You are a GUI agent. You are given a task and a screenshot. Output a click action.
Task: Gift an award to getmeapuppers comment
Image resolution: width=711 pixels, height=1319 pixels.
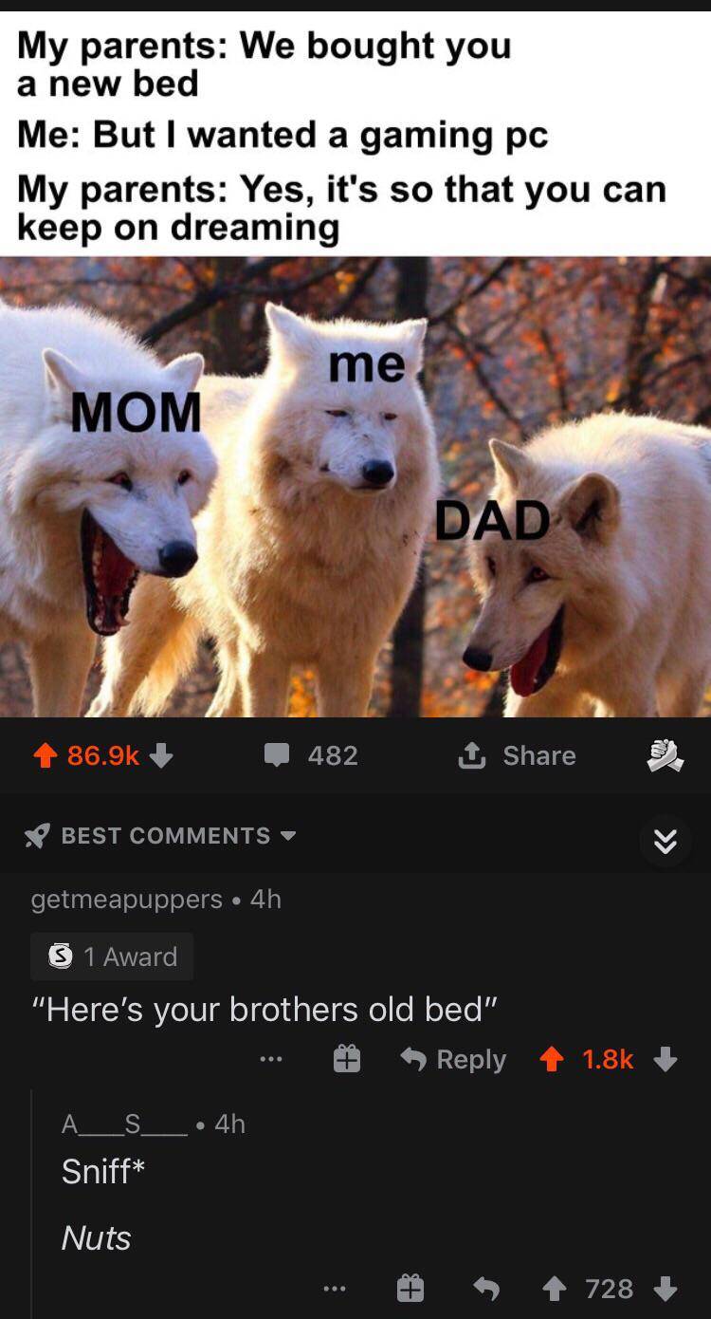tap(347, 1059)
